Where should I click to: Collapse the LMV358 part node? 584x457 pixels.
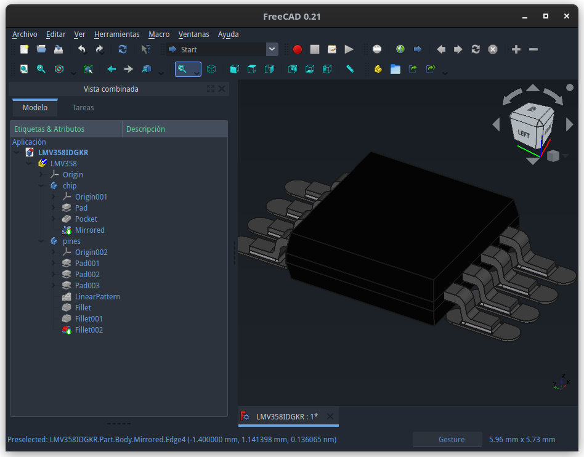29,163
